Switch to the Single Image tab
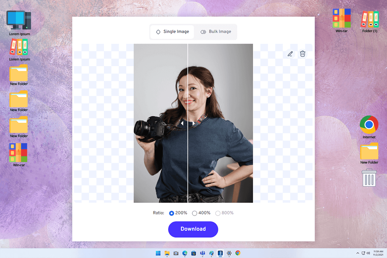Screen dimensions: 387x258 tap(172, 32)
